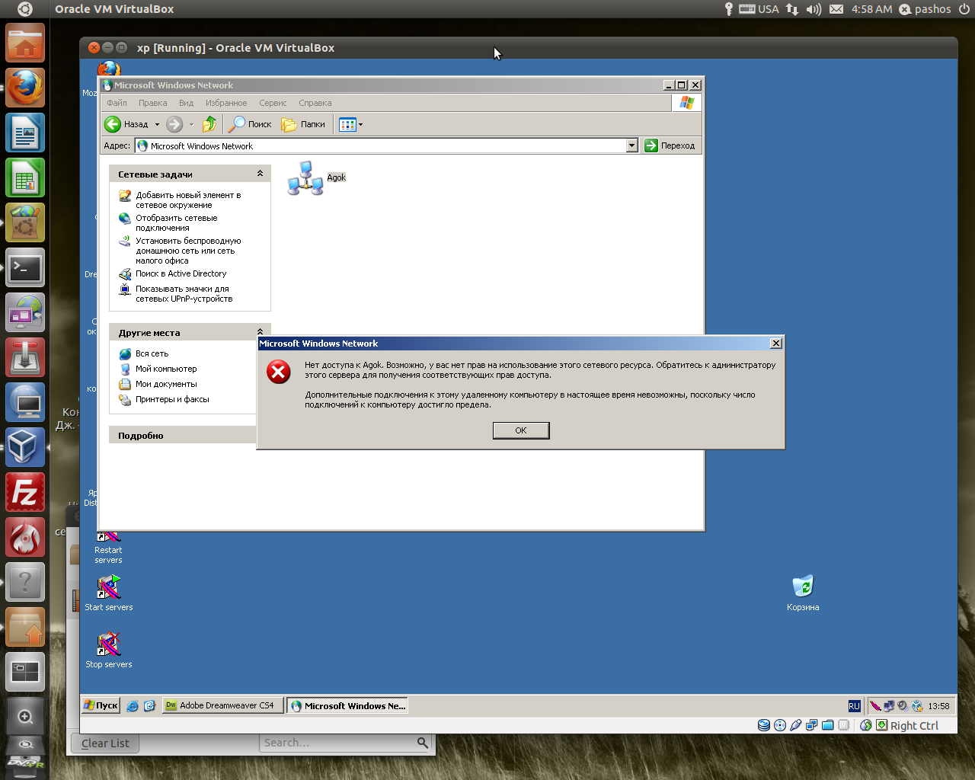This screenshot has width=975, height=780.
Task: Click VirtualBox hard disk activity indicator
Action: (764, 725)
